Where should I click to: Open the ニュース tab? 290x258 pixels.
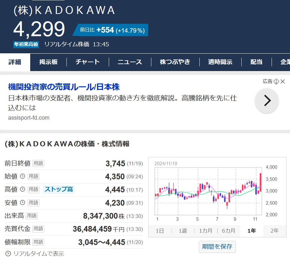[130, 62]
